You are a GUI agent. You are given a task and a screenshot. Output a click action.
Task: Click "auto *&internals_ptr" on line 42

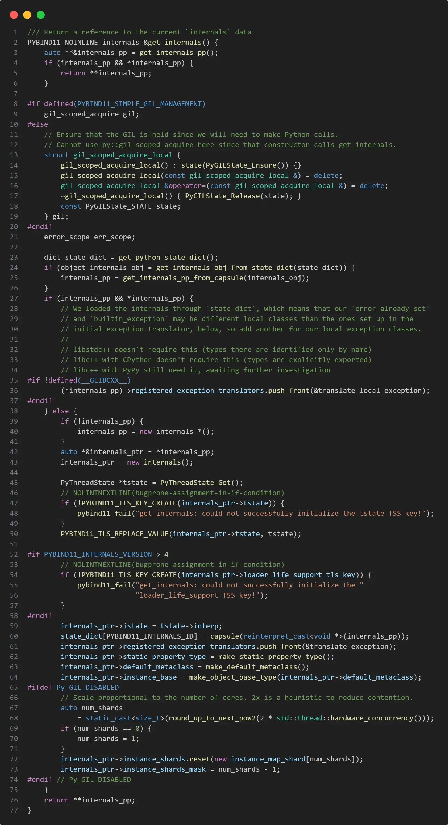pos(102,453)
